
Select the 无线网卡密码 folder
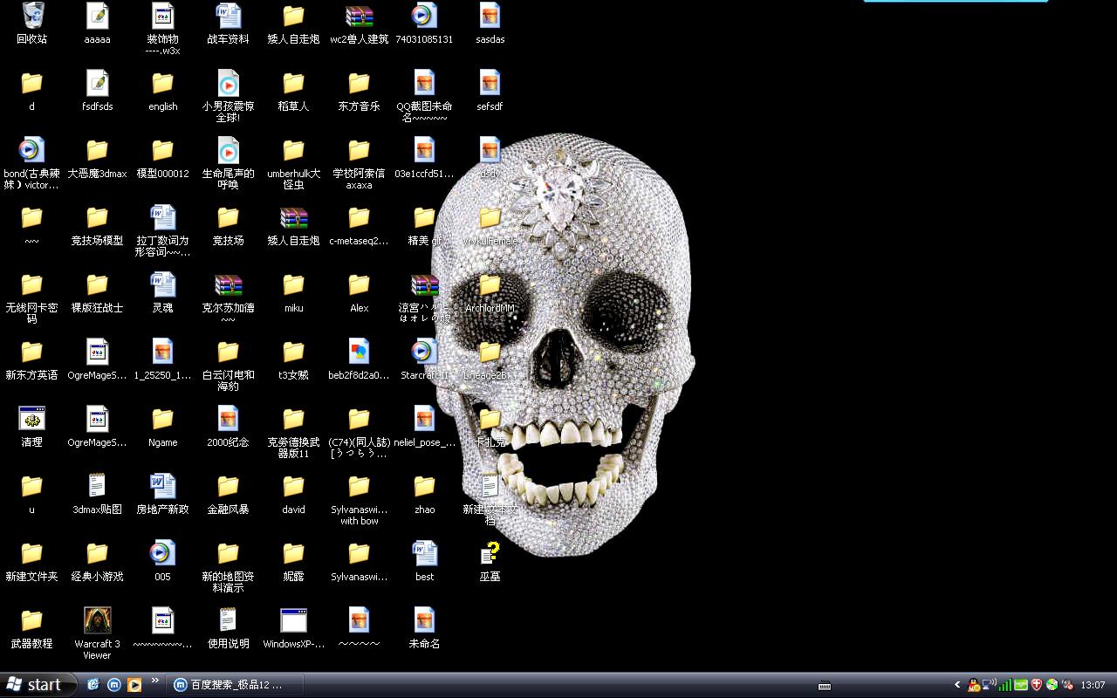(32, 284)
